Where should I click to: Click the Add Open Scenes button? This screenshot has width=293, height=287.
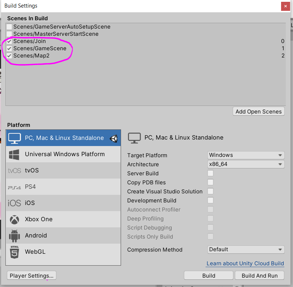259,111
